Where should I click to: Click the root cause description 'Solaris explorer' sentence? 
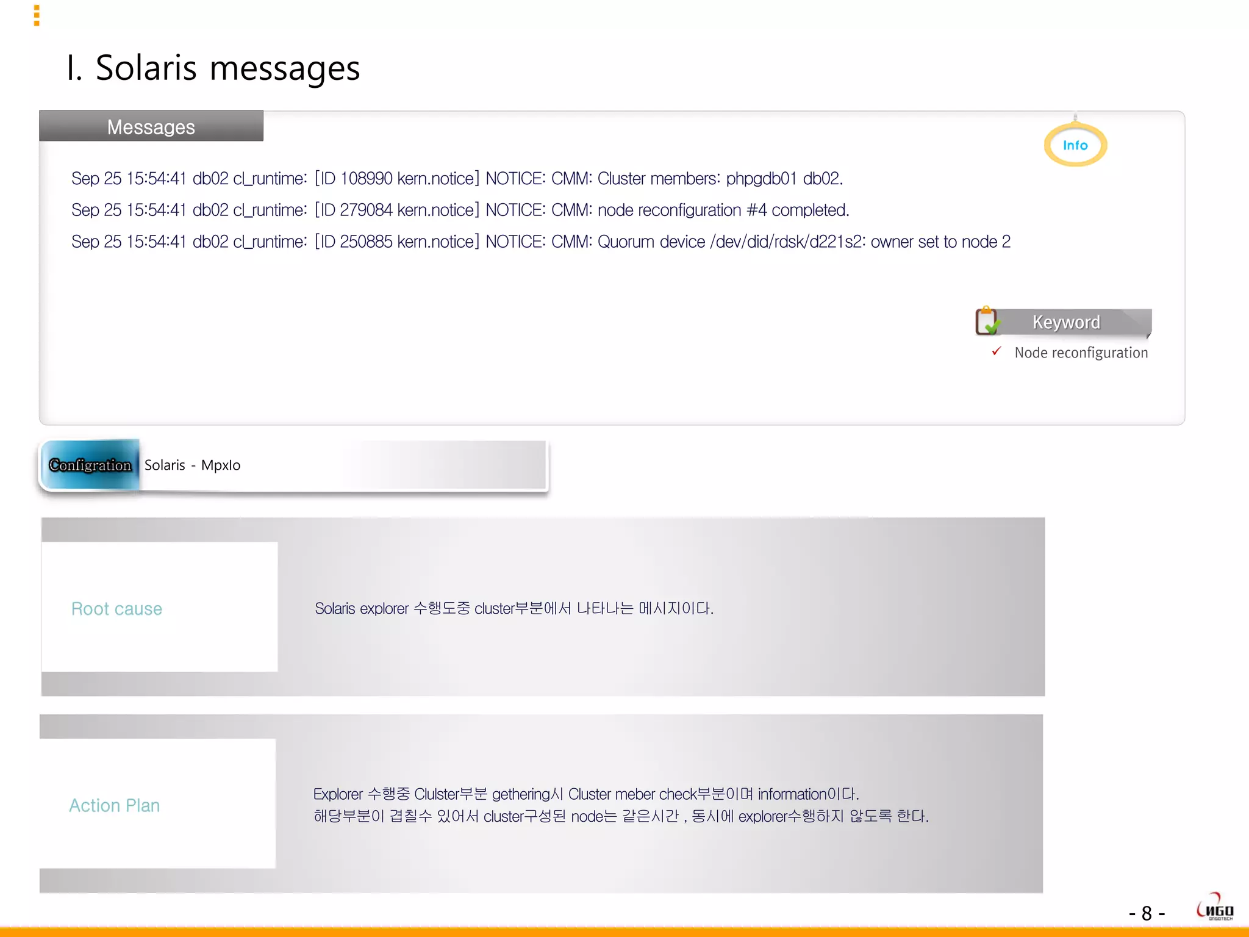coord(514,608)
